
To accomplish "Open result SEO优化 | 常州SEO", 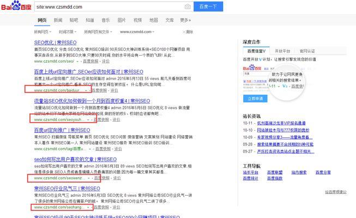I will 55,43.
